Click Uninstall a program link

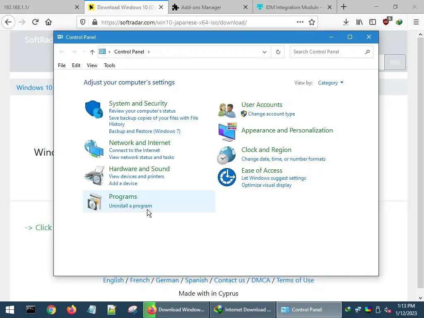click(130, 206)
